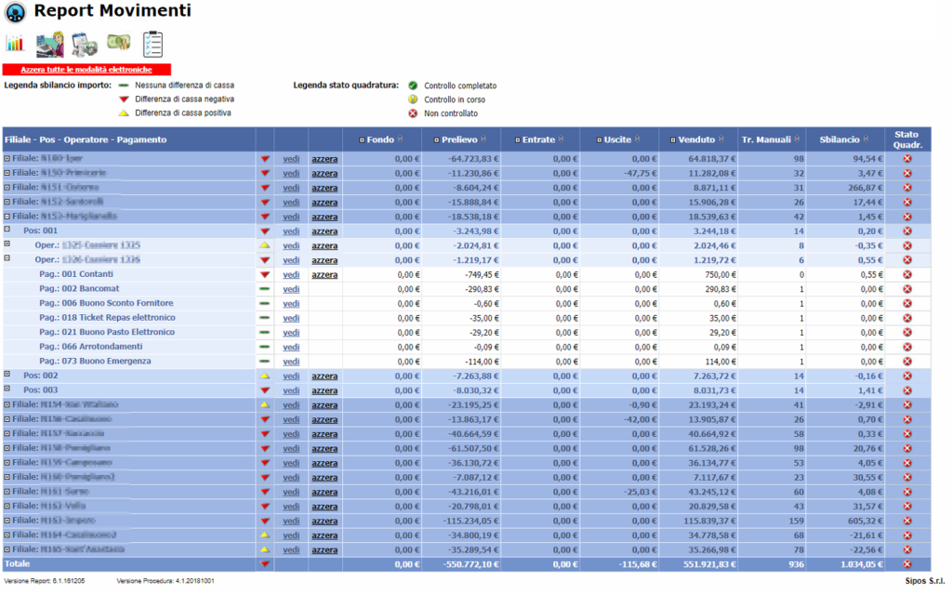This screenshot has height=594, width=952.
Task: Collapse the Pos: 001 tree node
Action: 7,230
